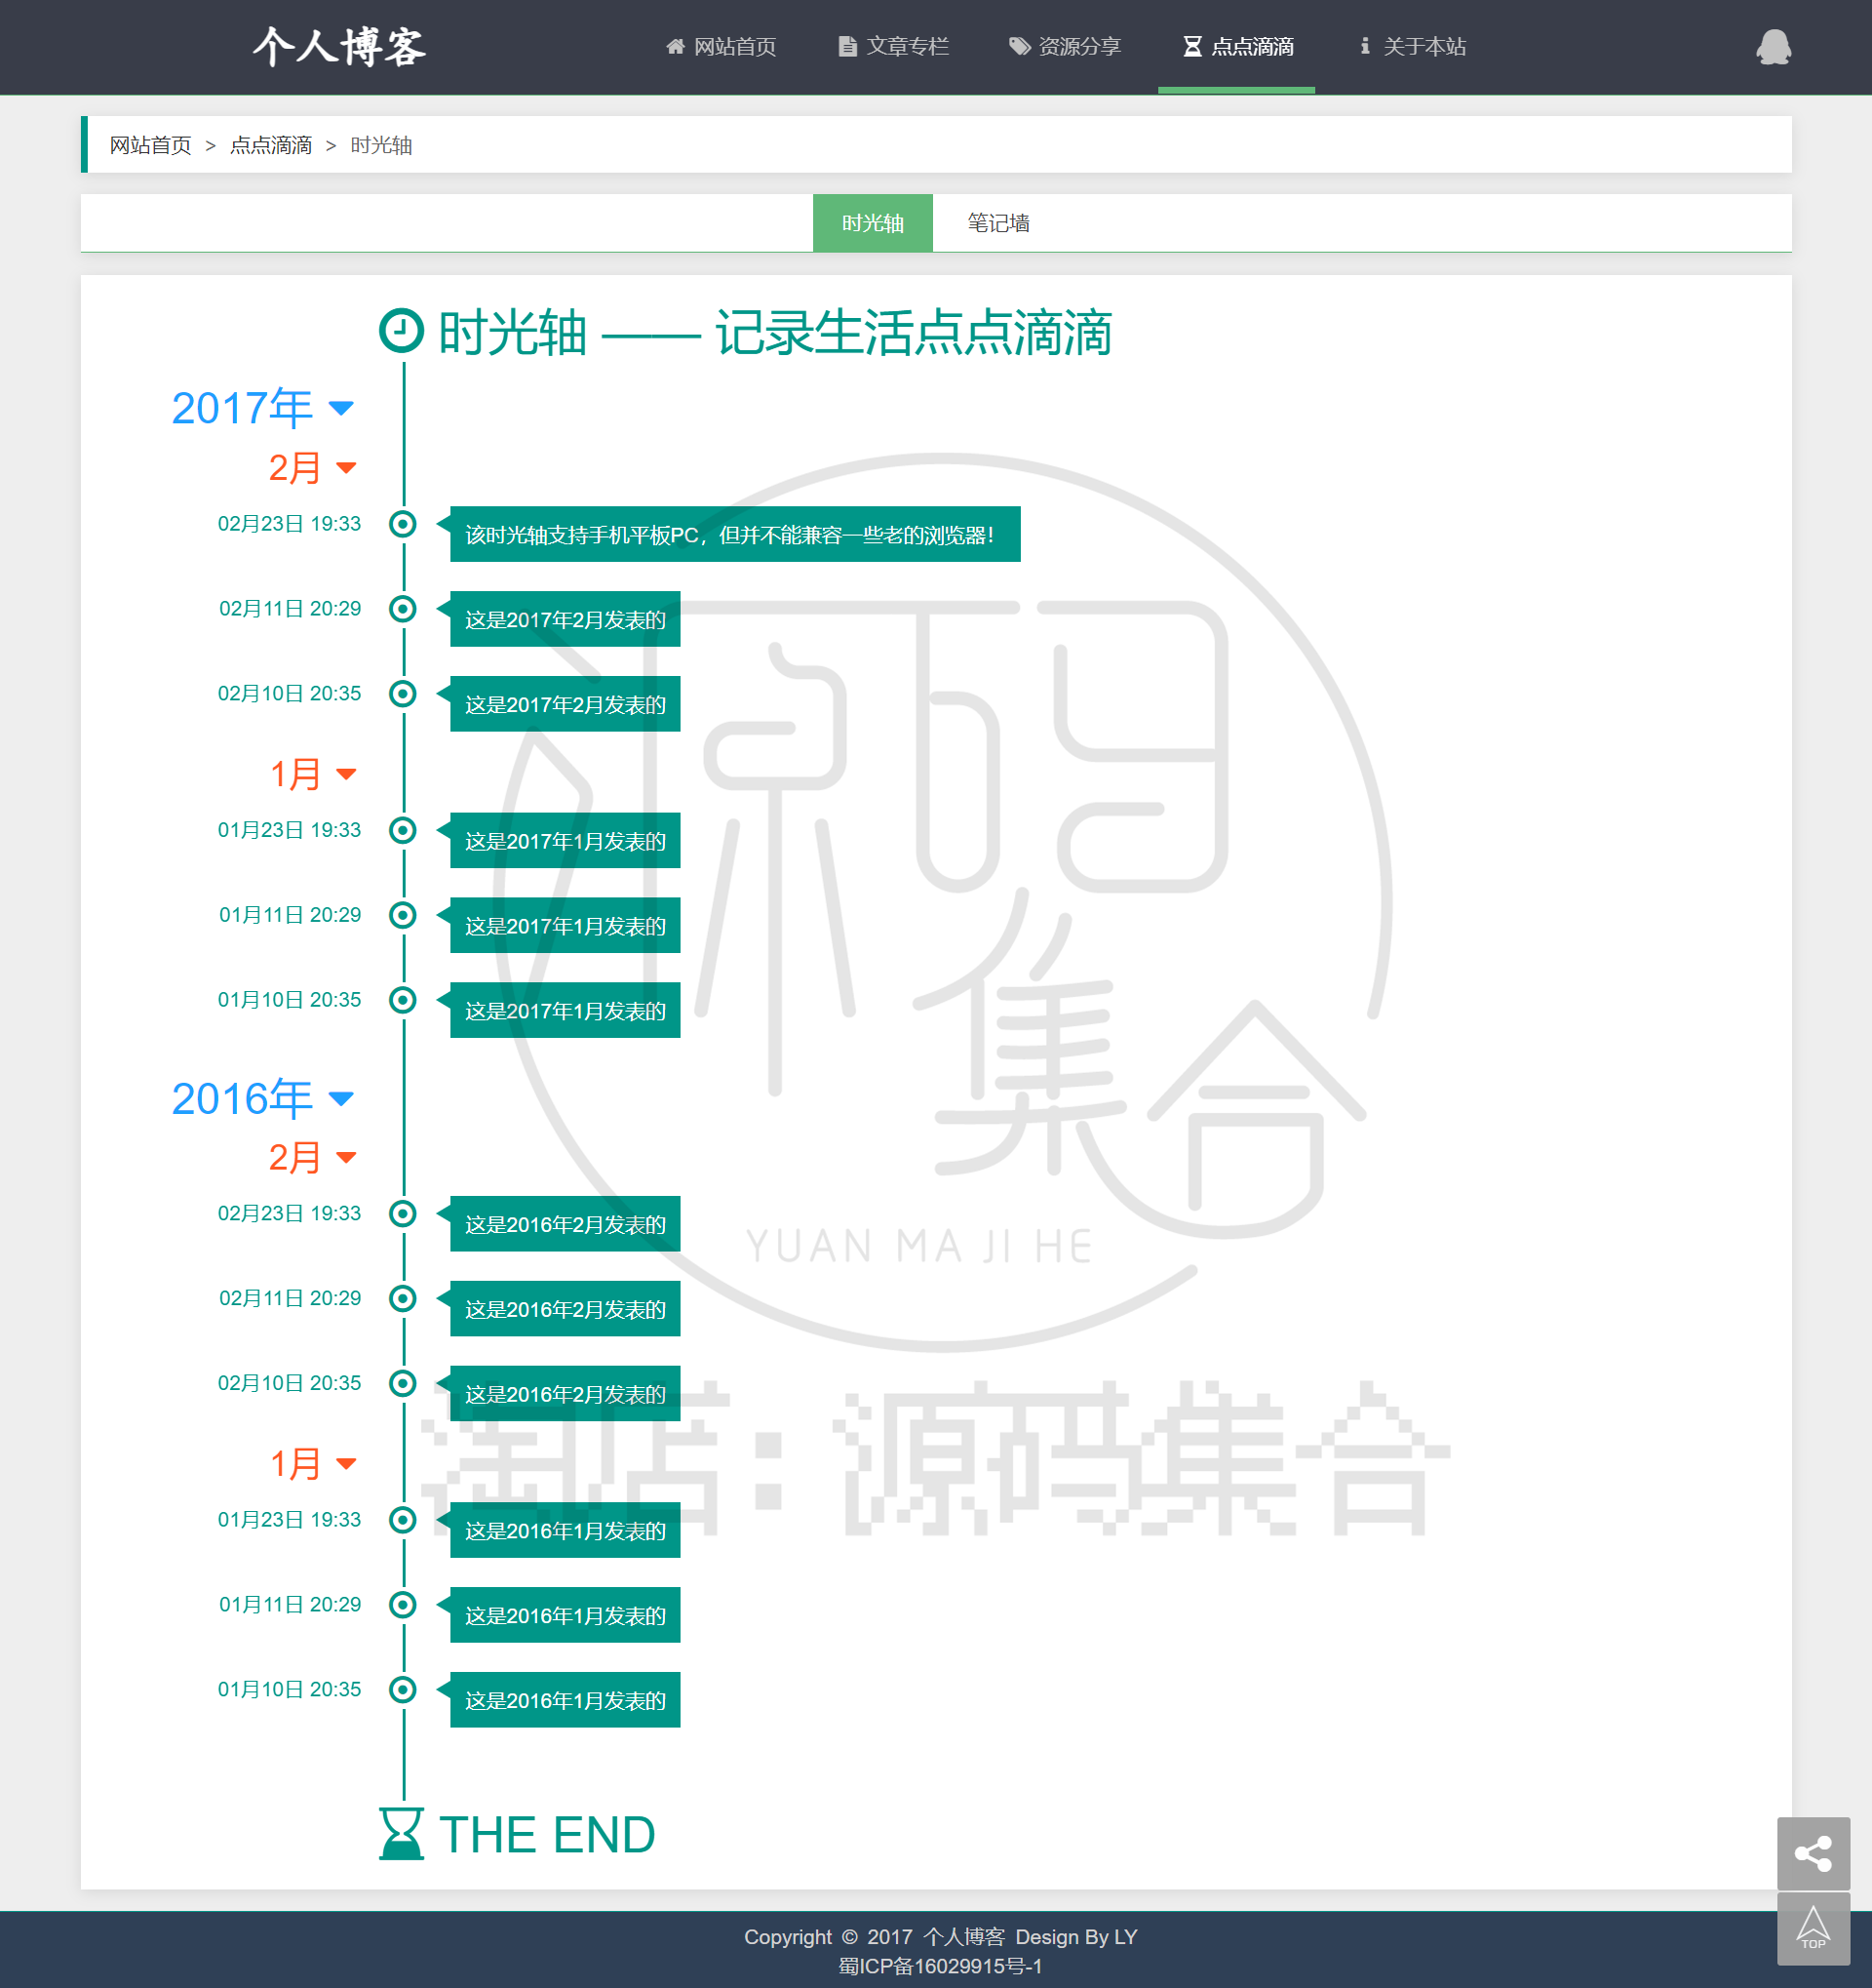
Task: Click timeline node for 2016 02月11日 20:29
Action: 403,1299
